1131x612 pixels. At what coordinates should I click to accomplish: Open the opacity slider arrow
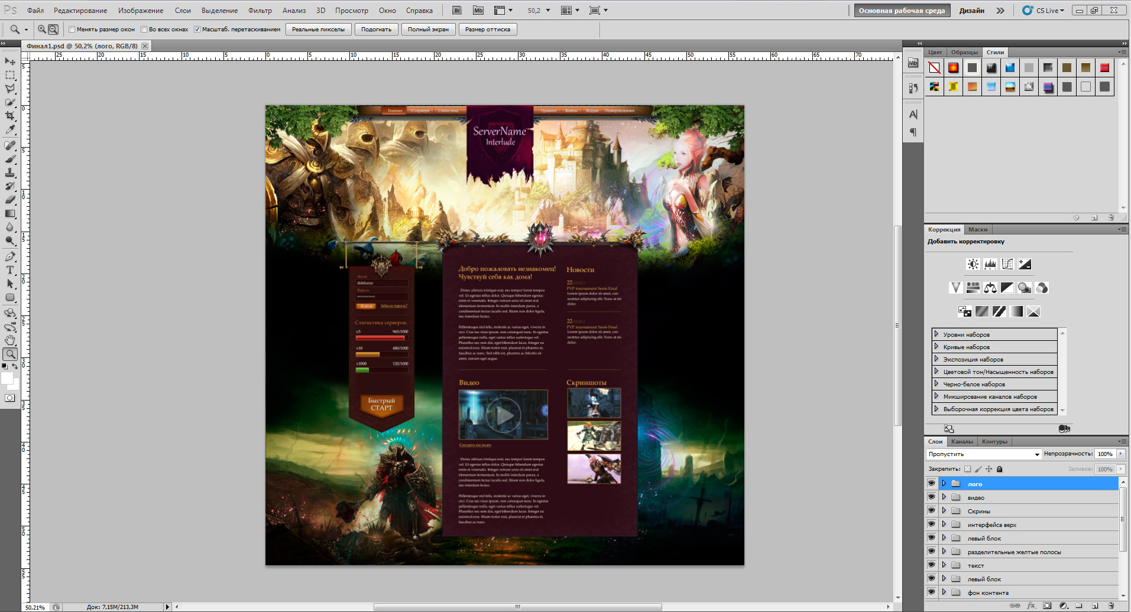click(x=1120, y=454)
